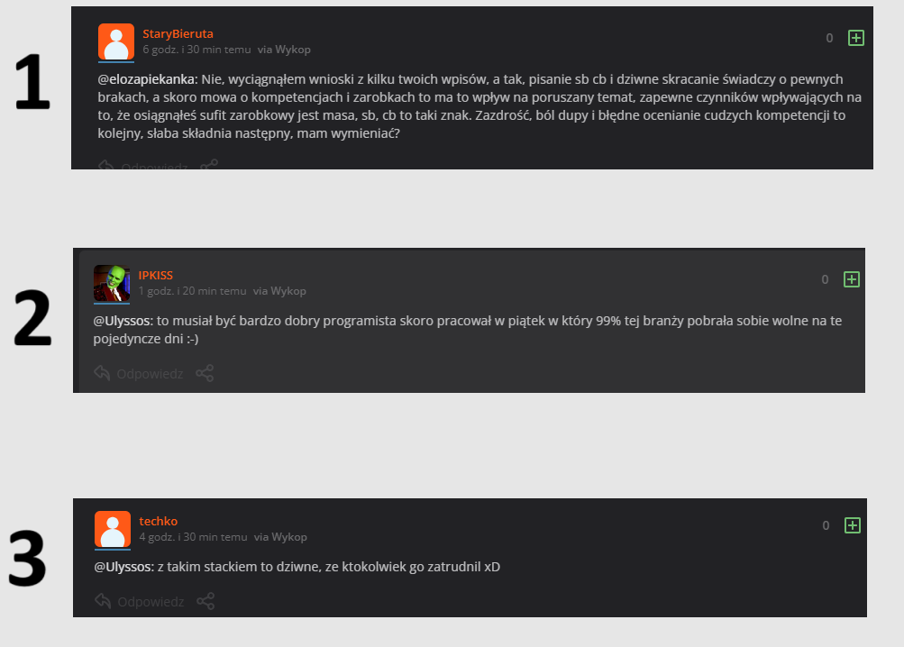Open StaryBieruta username profile link
The image size is (904, 647).
pos(178,34)
